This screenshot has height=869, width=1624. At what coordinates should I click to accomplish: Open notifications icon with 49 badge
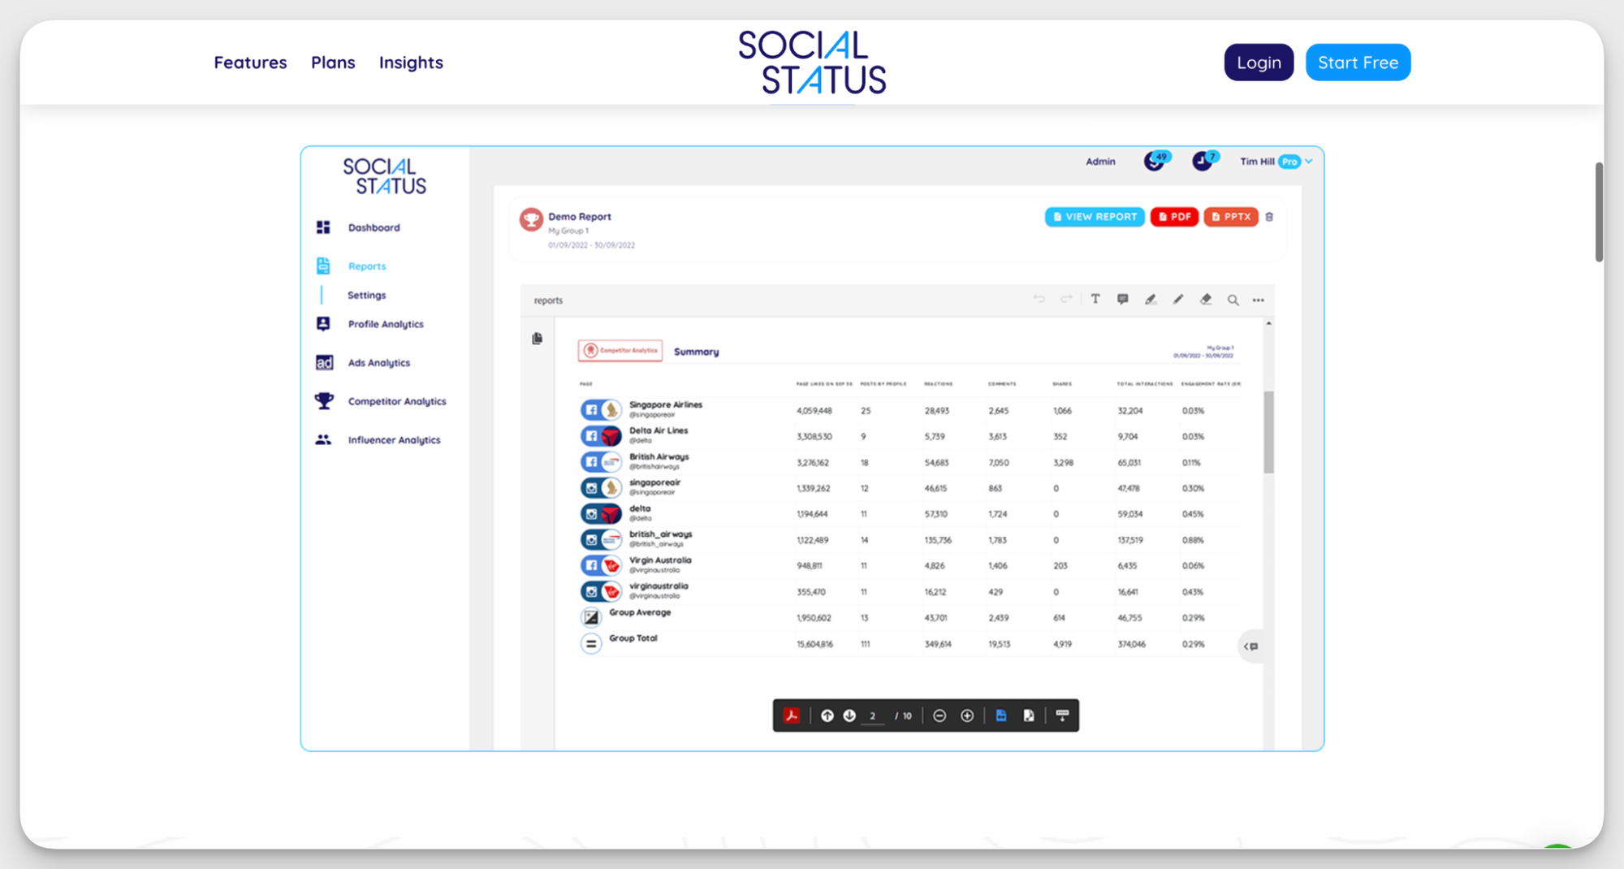pos(1155,161)
